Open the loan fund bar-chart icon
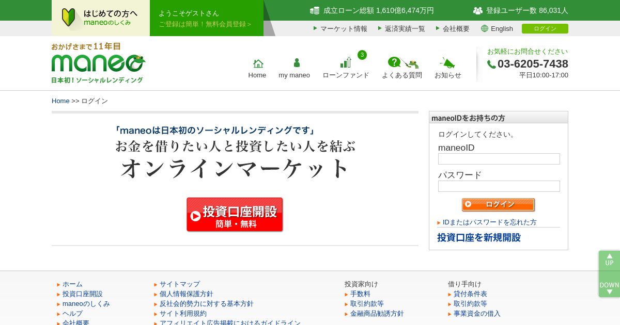This screenshot has width=620, height=325. pos(346,62)
